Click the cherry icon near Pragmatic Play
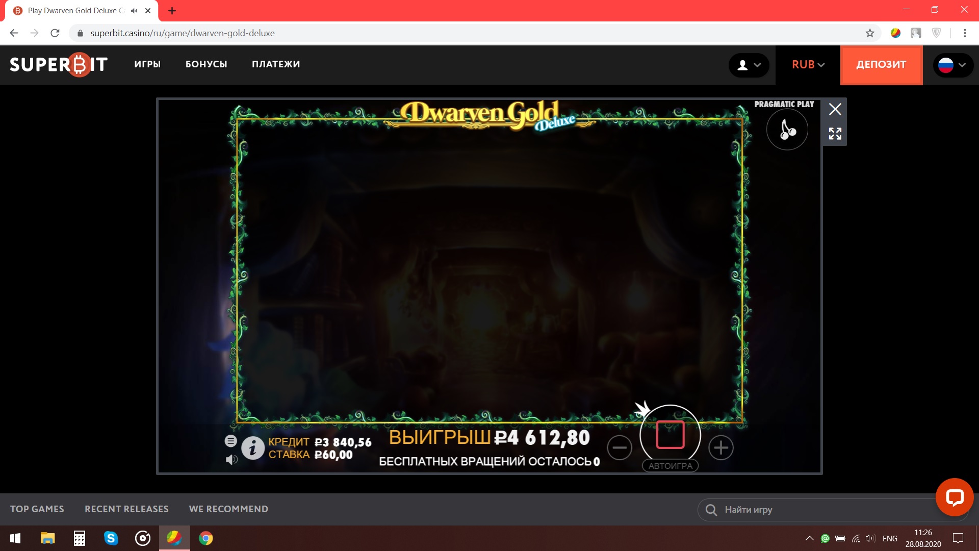This screenshot has height=551, width=979. 787,130
